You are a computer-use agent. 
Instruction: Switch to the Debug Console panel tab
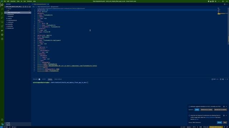click(58, 79)
